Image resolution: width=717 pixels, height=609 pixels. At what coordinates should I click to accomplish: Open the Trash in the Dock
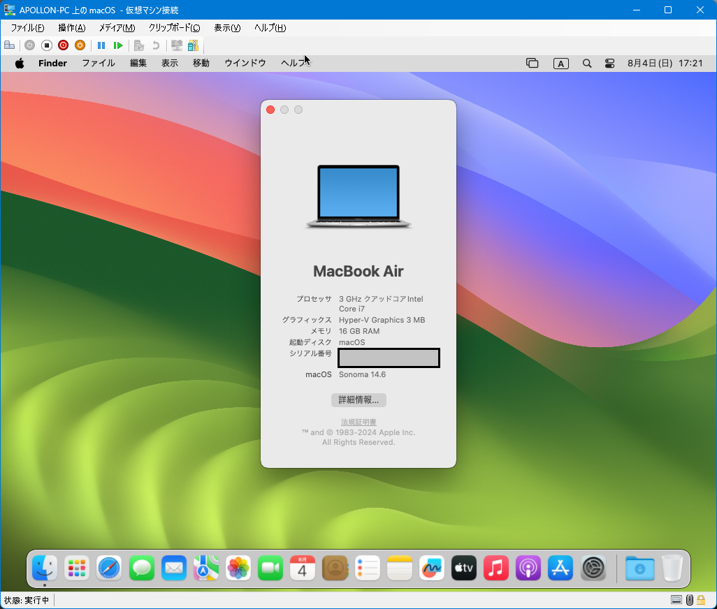pos(672,568)
